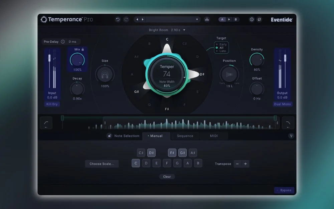Click the Mix knob
The image size is (334, 209).
click(77, 60)
